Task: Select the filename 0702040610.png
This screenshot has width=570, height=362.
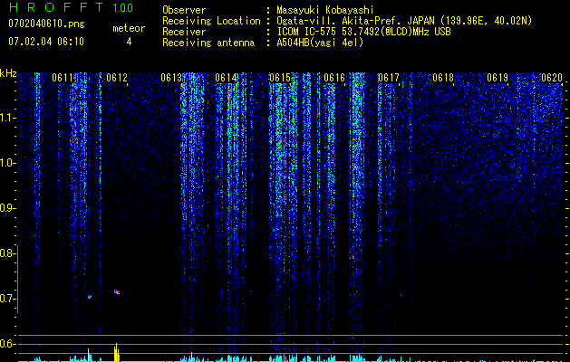Action: [x=46, y=24]
